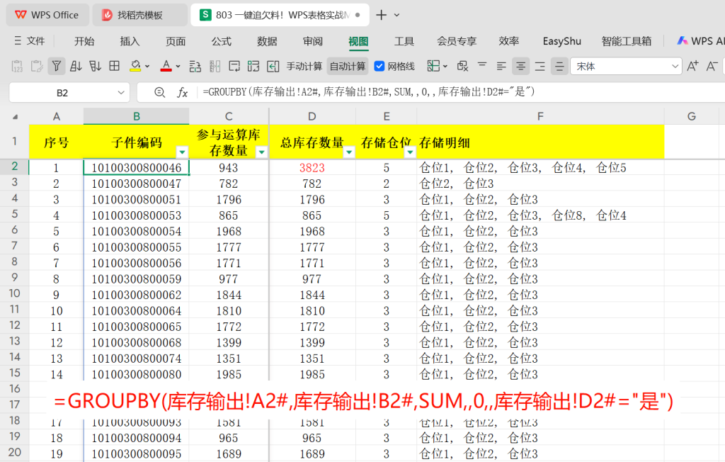Toggle the filter funnel icon
The height and width of the screenshot is (462, 725).
[x=57, y=67]
